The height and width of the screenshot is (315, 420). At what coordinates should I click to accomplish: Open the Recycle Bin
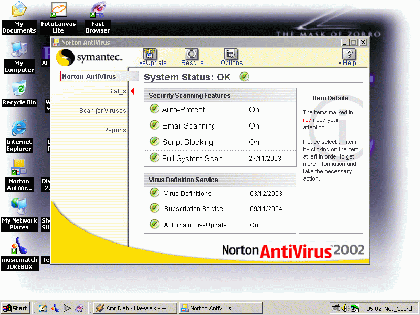click(x=19, y=93)
